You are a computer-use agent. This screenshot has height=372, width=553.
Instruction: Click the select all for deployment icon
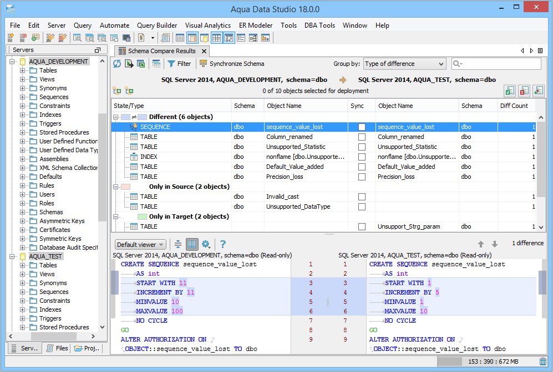click(510, 91)
